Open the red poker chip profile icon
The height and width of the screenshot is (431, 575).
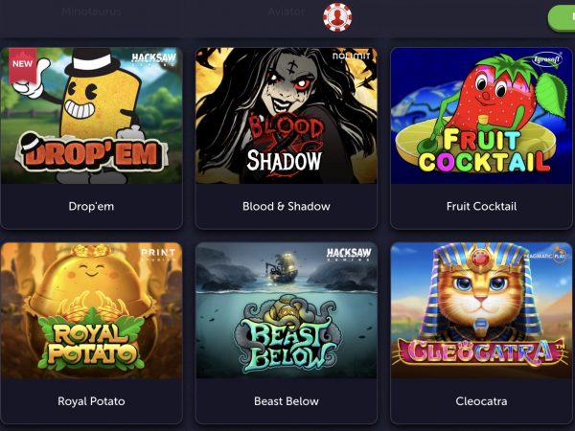(x=337, y=17)
